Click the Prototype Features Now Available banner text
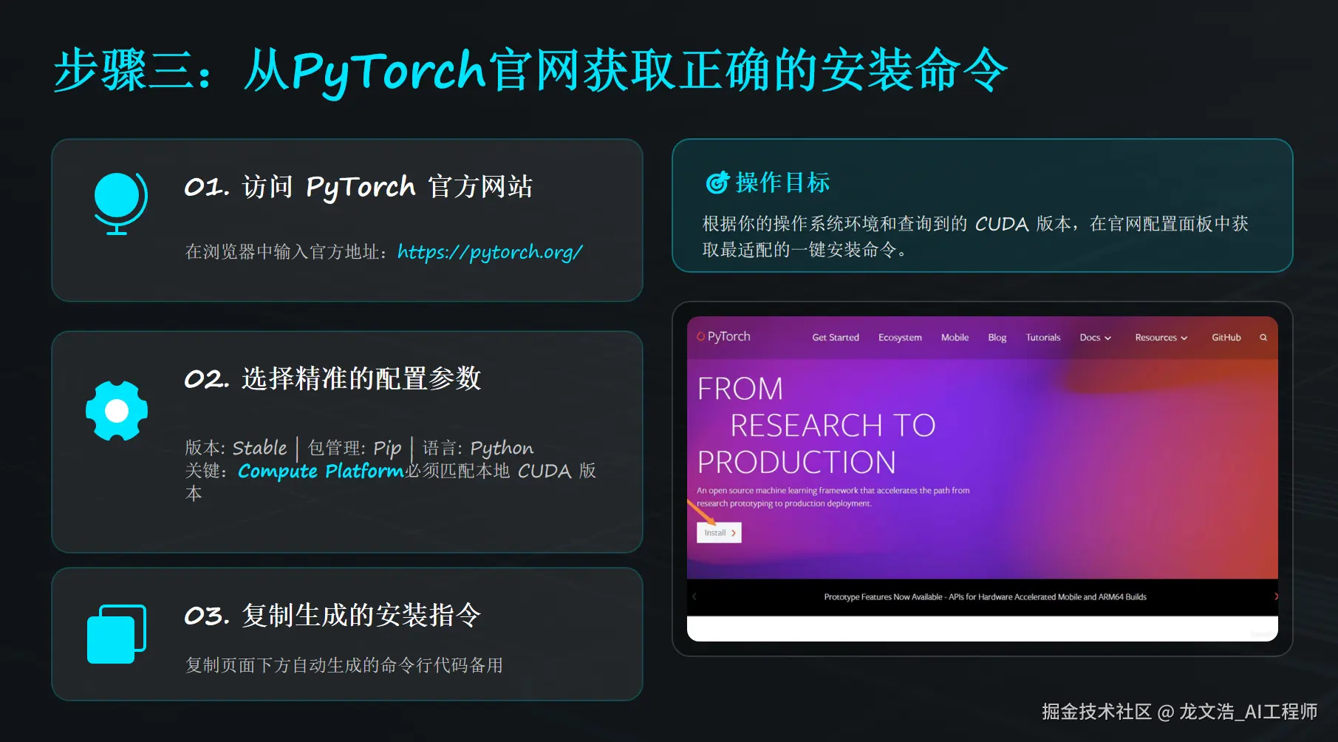 [985, 597]
